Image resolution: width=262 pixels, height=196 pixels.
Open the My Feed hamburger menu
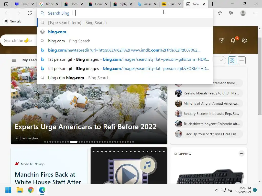(14, 60)
